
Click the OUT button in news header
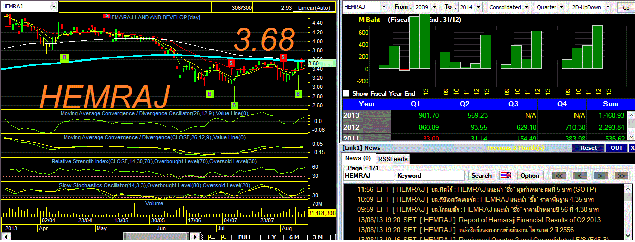(x=616, y=148)
